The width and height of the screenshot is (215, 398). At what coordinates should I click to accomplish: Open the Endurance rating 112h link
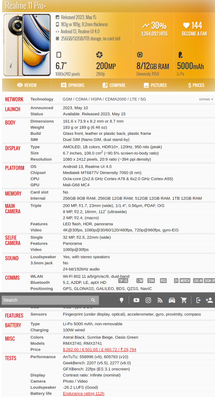tap(84, 393)
